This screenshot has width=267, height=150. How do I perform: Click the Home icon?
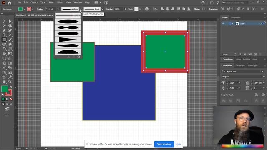[x=10, y=3]
